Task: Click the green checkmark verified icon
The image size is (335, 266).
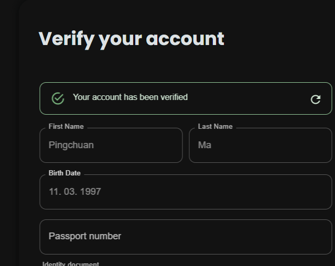Action: 58,98
